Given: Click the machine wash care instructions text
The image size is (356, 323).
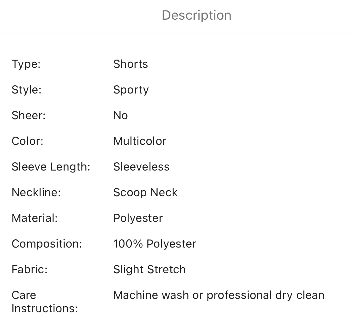Looking at the screenshot, I should coord(219,295).
